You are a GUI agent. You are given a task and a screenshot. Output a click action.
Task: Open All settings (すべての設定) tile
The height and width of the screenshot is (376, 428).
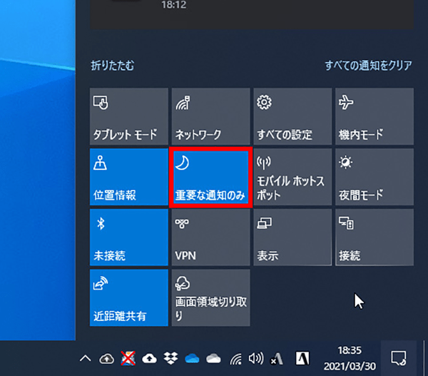[292, 116]
